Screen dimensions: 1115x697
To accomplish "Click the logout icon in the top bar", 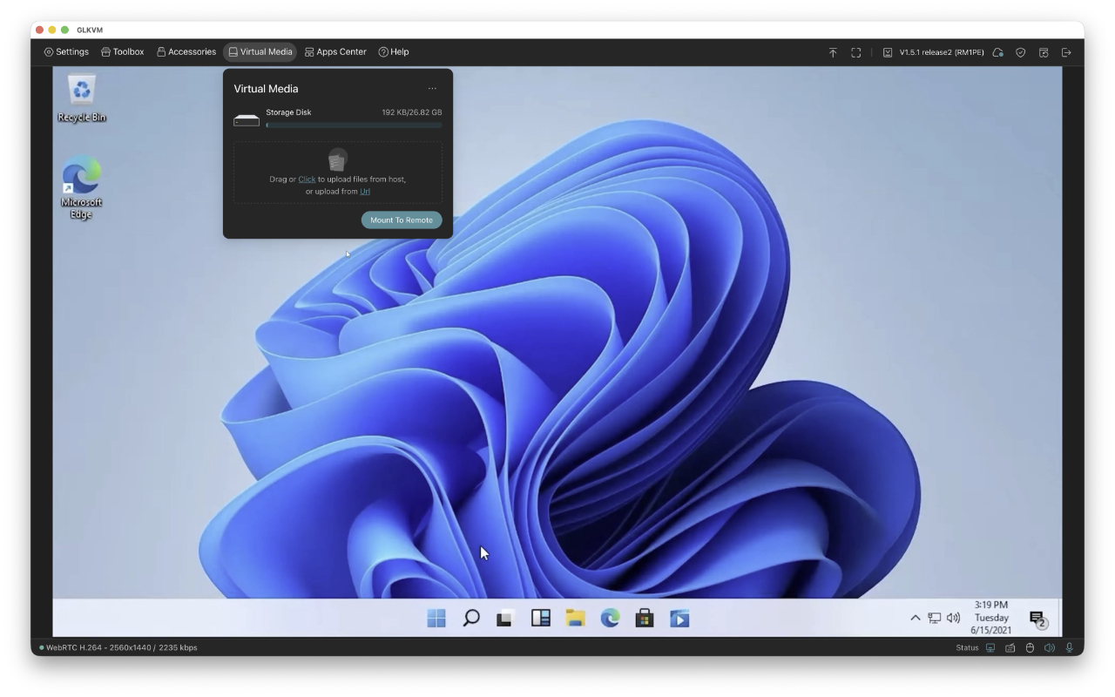I will click(x=1066, y=52).
